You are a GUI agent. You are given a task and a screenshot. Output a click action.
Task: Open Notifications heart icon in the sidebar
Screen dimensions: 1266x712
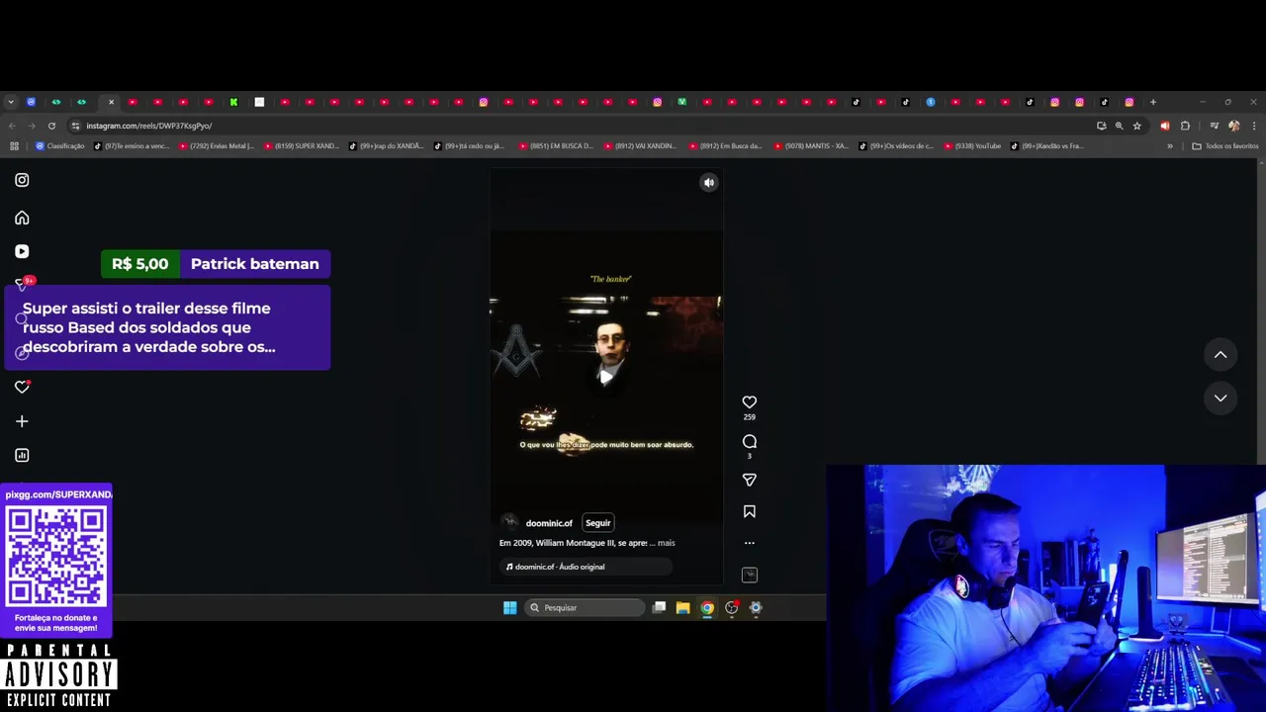click(22, 387)
